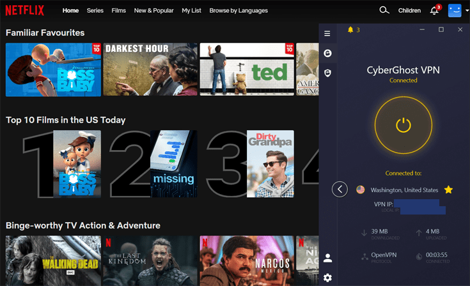Open the American Gangster thumbnail
This screenshot has height=286, width=470.
pyautogui.click(x=307, y=70)
